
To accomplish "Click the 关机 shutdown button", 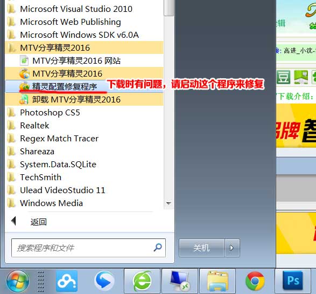I will click(x=202, y=248).
